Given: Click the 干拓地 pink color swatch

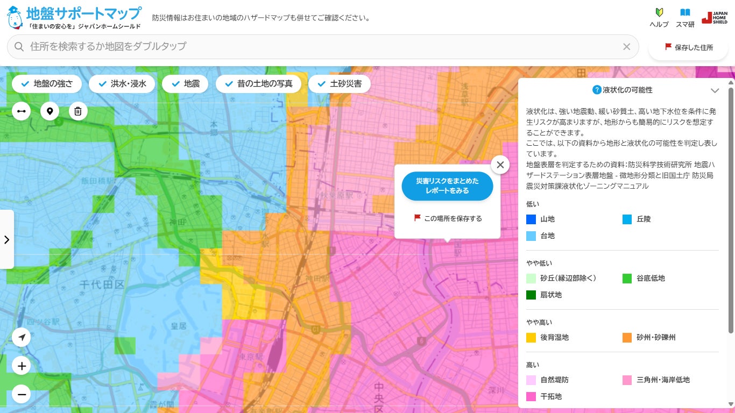Looking at the screenshot, I should pyautogui.click(x=531, y=396).
